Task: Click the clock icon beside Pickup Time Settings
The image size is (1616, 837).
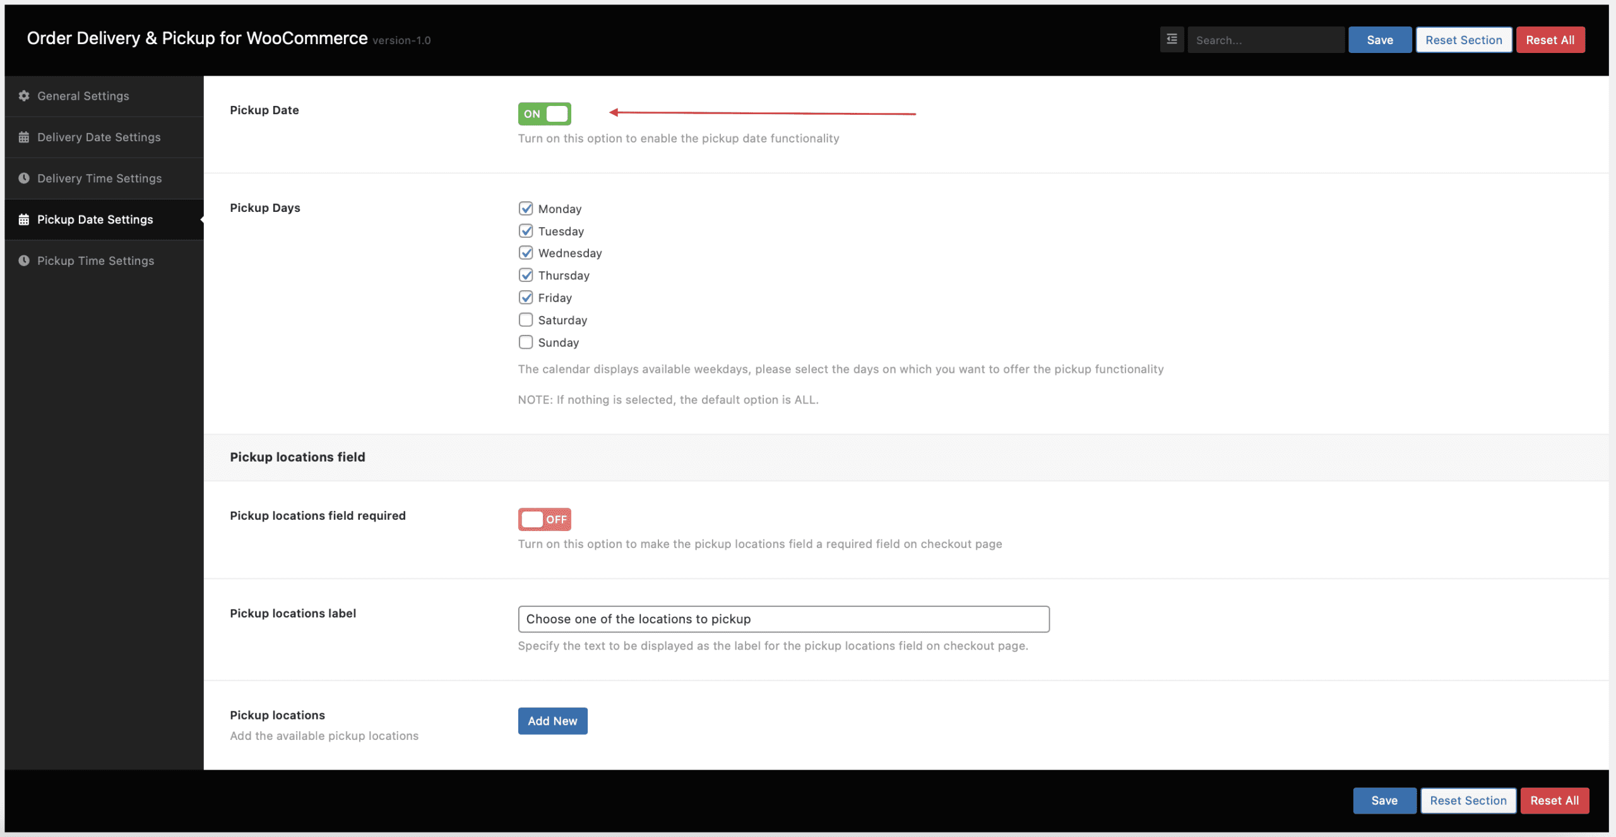Action: tap(24, 260)
